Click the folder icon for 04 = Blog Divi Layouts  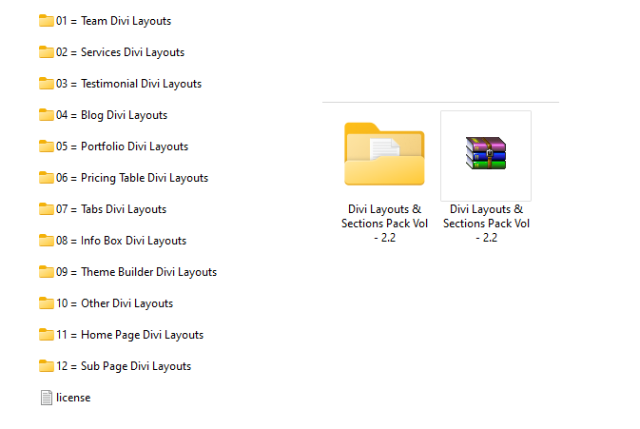click(x=47, y=115)
